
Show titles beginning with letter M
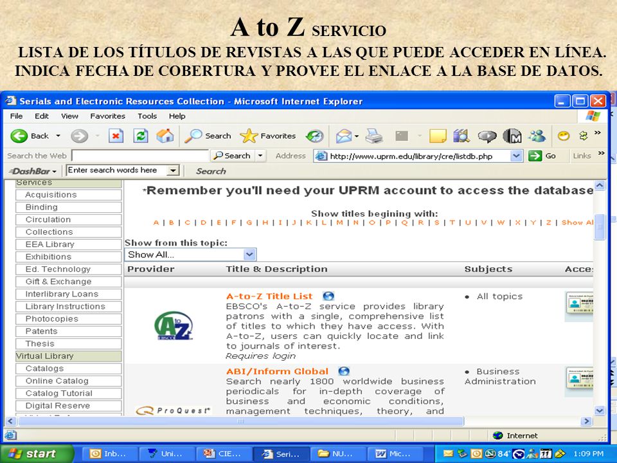[339, 222]
